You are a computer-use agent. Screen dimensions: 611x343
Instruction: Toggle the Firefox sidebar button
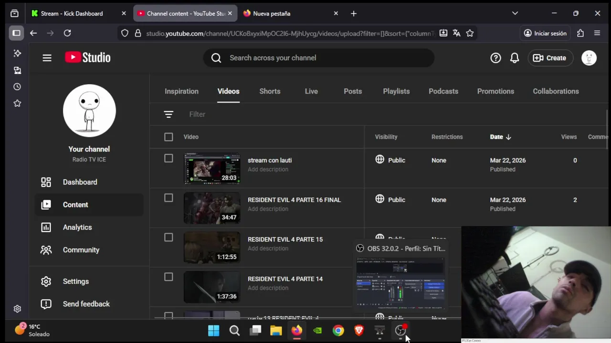tap(16, 33)
